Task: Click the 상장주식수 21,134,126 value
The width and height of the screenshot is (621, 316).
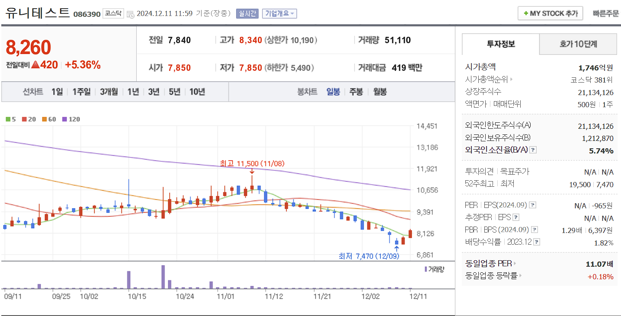Action: [x=595, y=92]
